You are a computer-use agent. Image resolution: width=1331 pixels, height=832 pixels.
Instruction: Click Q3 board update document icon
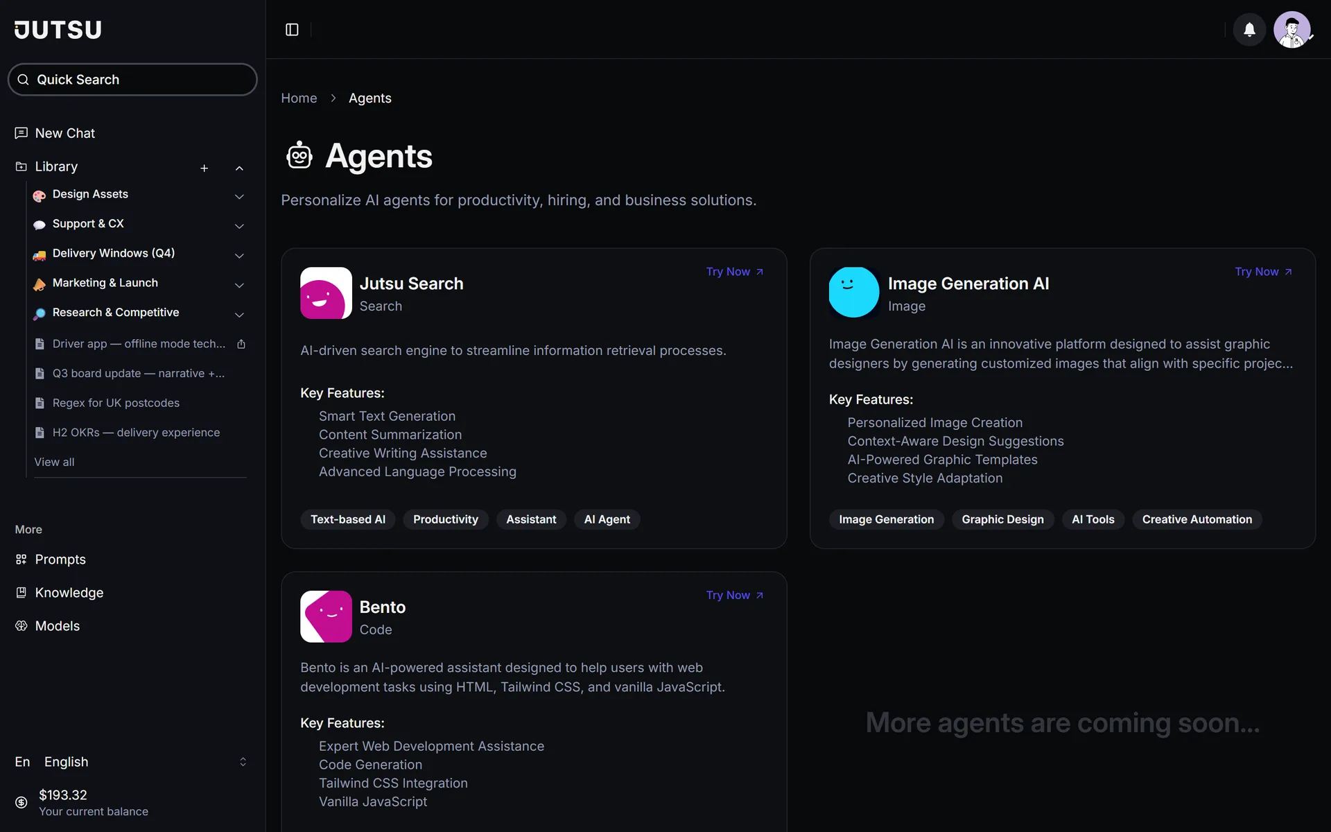point(40,374)
